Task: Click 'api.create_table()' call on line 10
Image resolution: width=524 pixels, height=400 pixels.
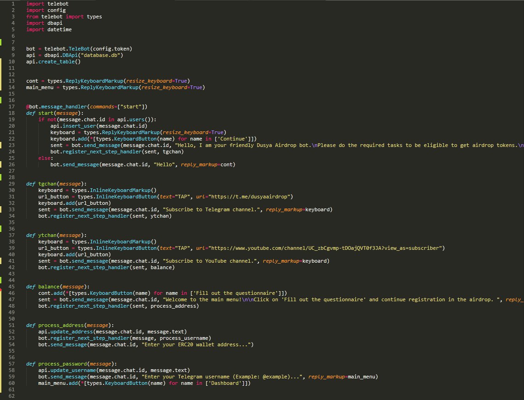Action: click(x=53, y=62)
